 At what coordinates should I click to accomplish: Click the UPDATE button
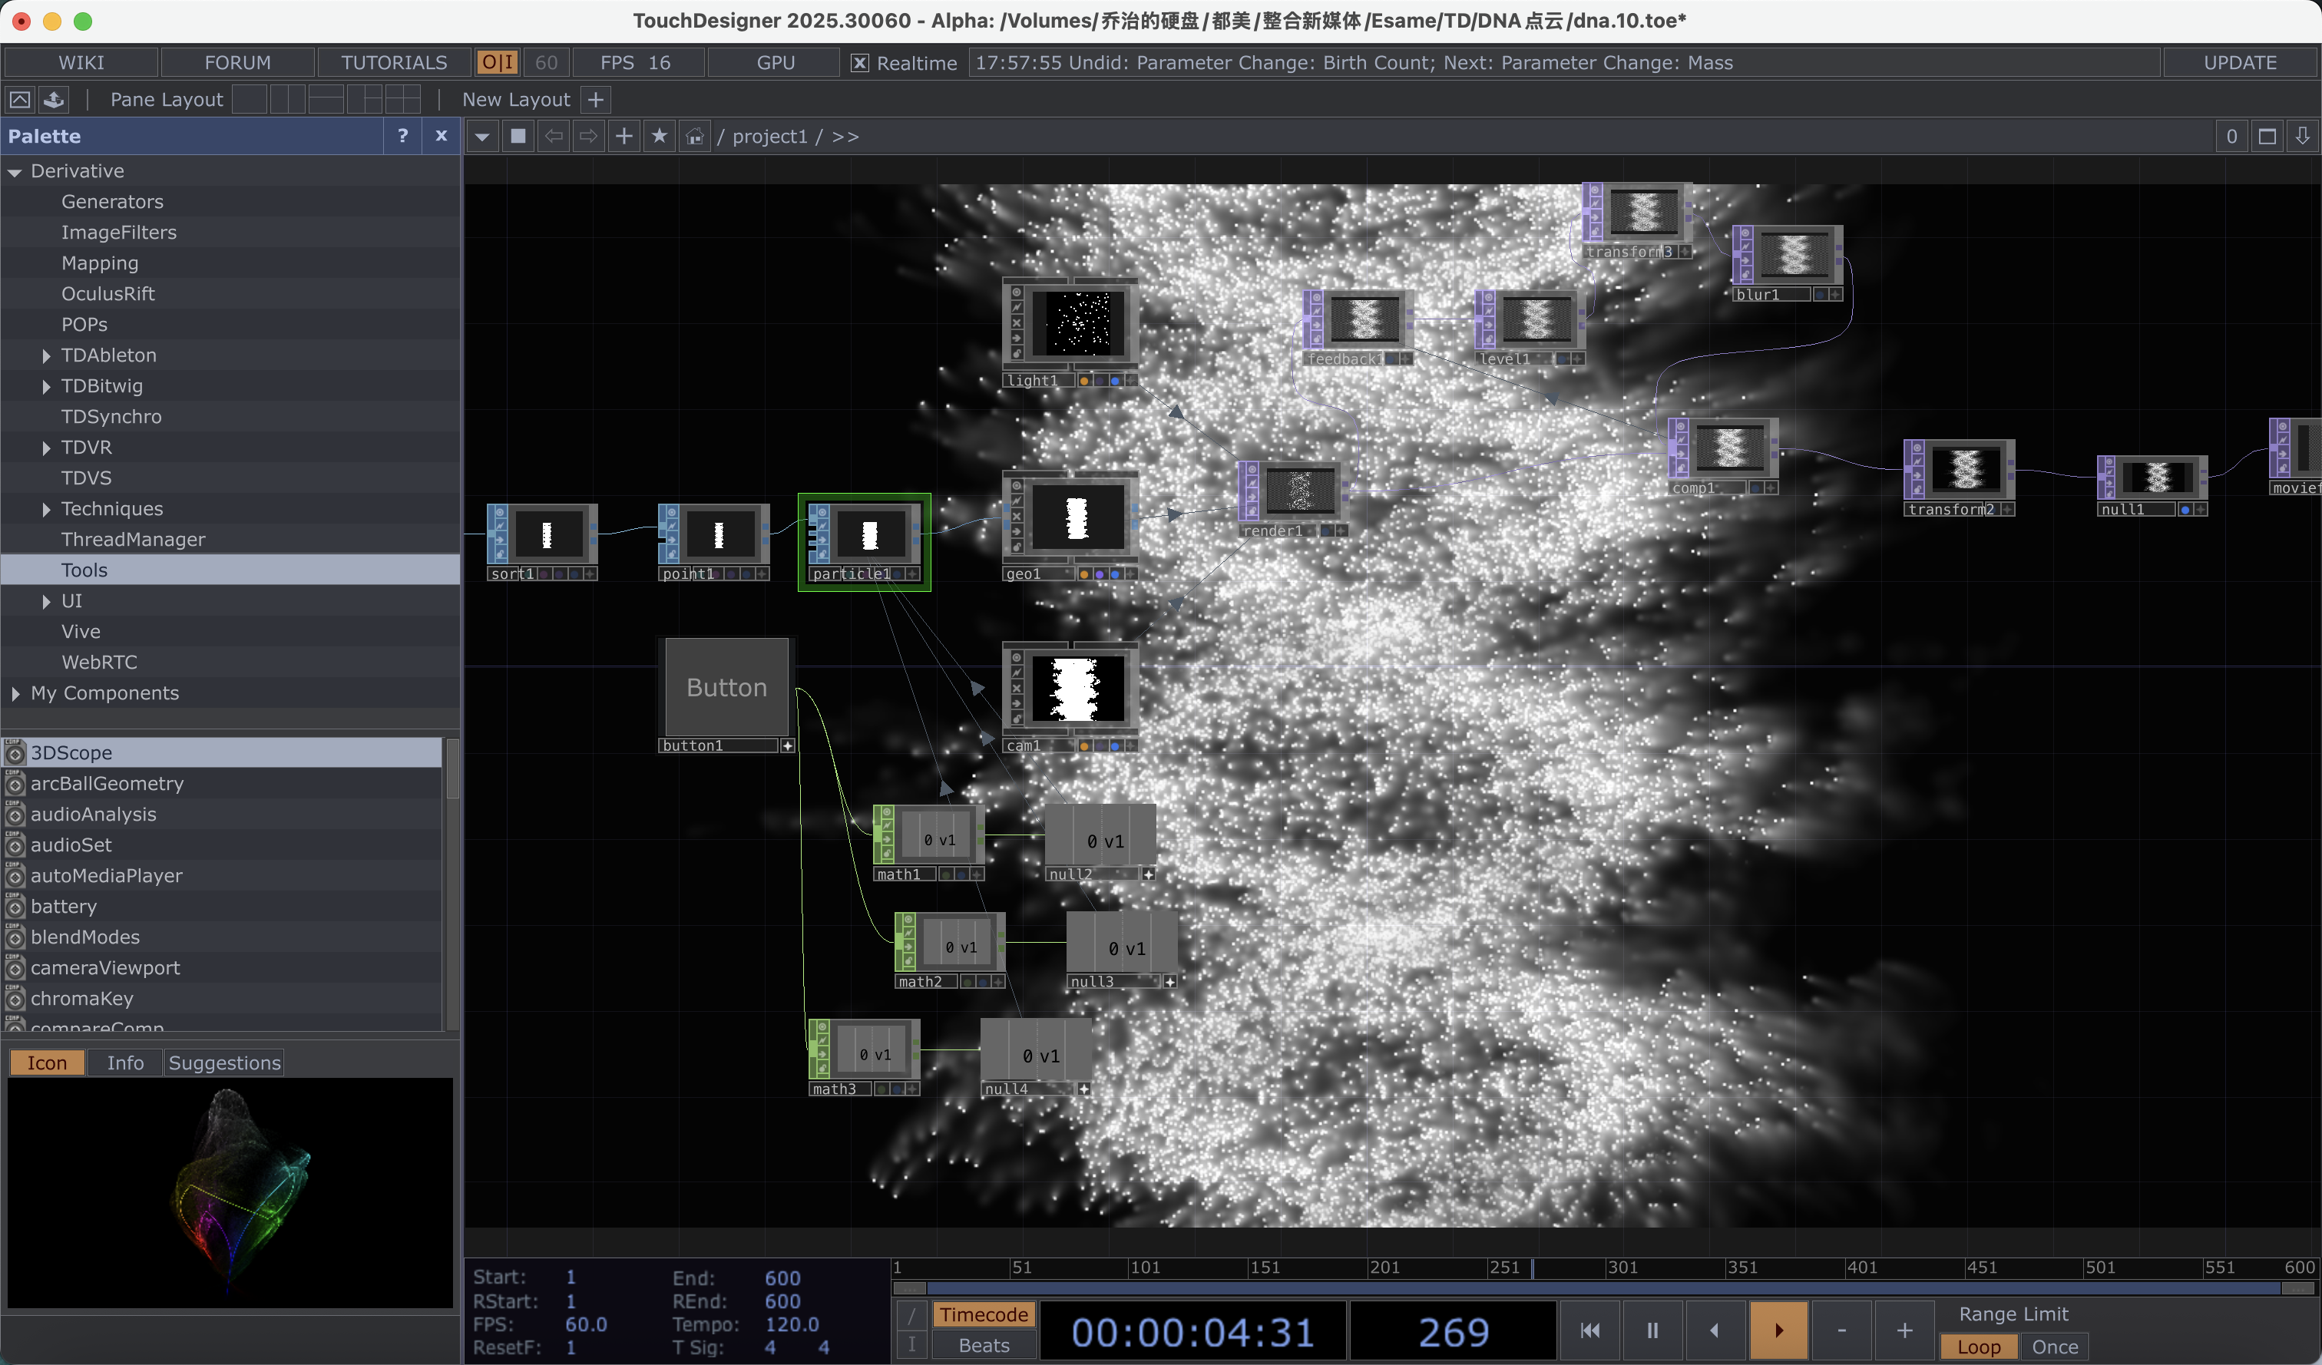click(x=2240, y=61)
